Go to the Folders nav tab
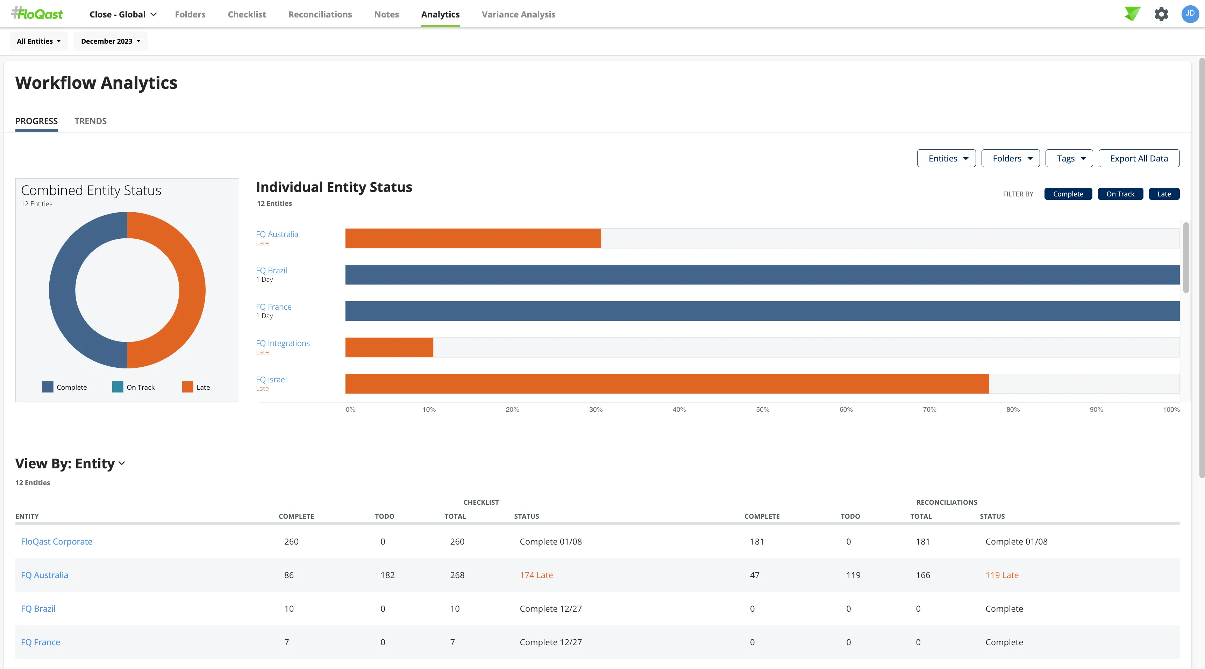 [x=190, y=14]
